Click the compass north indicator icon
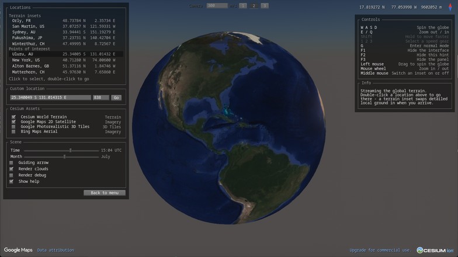 (450, 7)
